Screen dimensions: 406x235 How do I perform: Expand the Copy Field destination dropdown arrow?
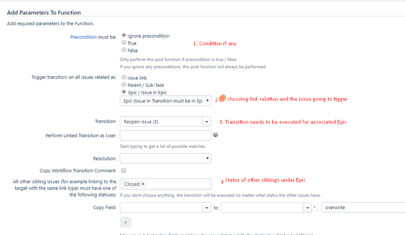307,207
